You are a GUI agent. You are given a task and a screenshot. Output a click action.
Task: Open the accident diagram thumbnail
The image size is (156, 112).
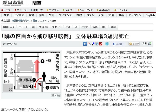tap(31, 72)
